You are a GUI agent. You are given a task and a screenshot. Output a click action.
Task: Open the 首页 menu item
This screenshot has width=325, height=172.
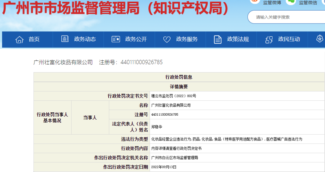[34, 39]
